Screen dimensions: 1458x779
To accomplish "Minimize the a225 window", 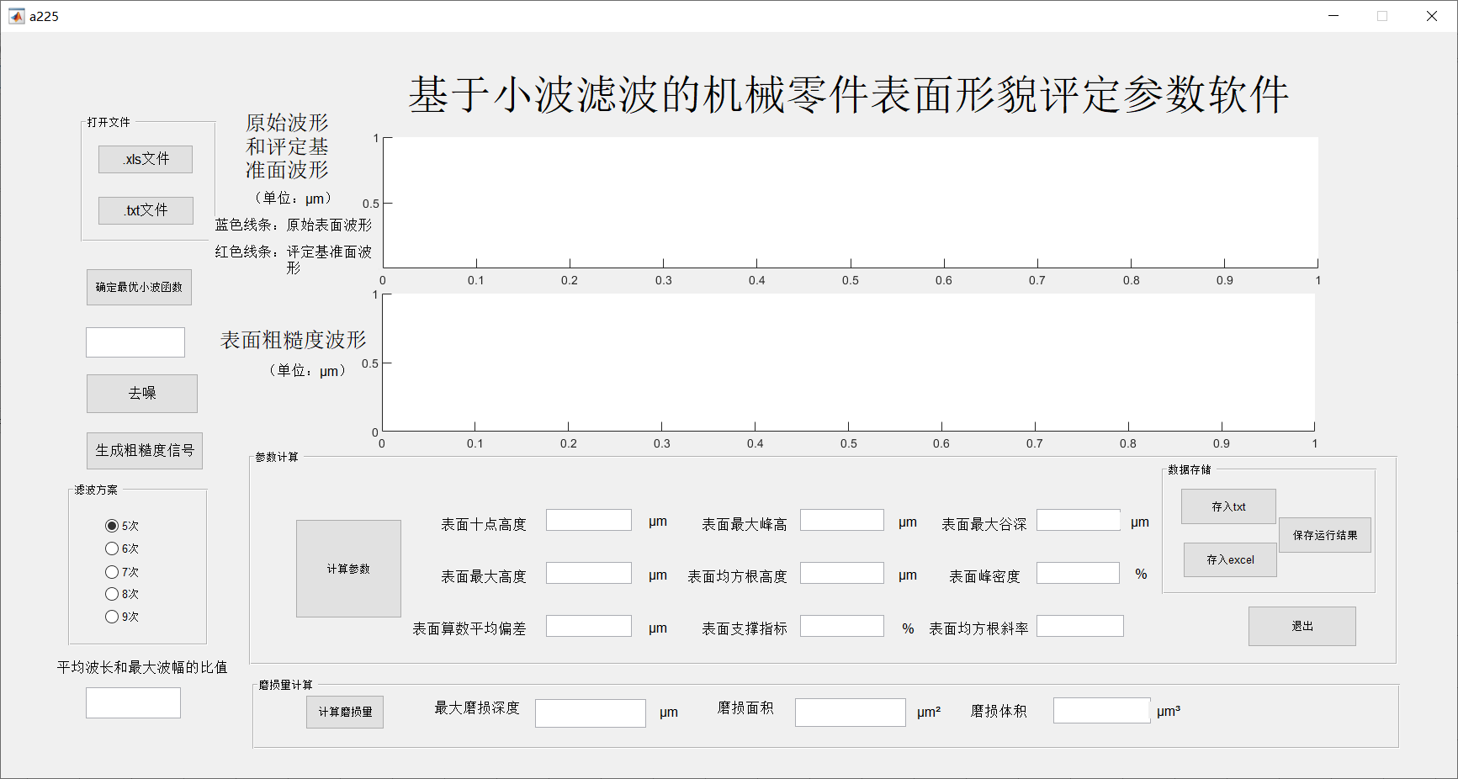I will [1333, 16].
